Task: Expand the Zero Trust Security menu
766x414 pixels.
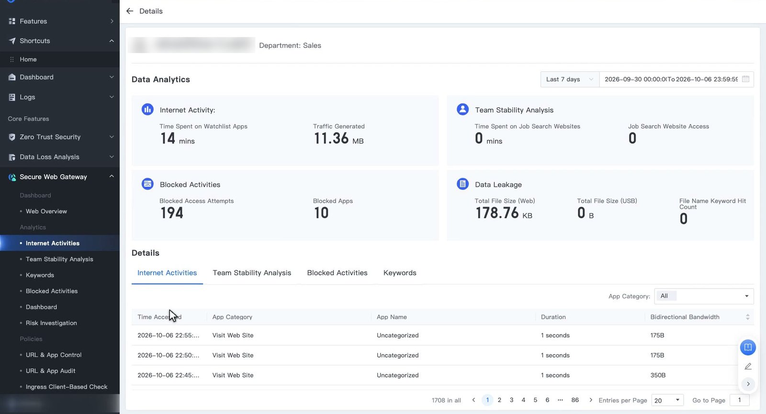Action: (112, 137)
